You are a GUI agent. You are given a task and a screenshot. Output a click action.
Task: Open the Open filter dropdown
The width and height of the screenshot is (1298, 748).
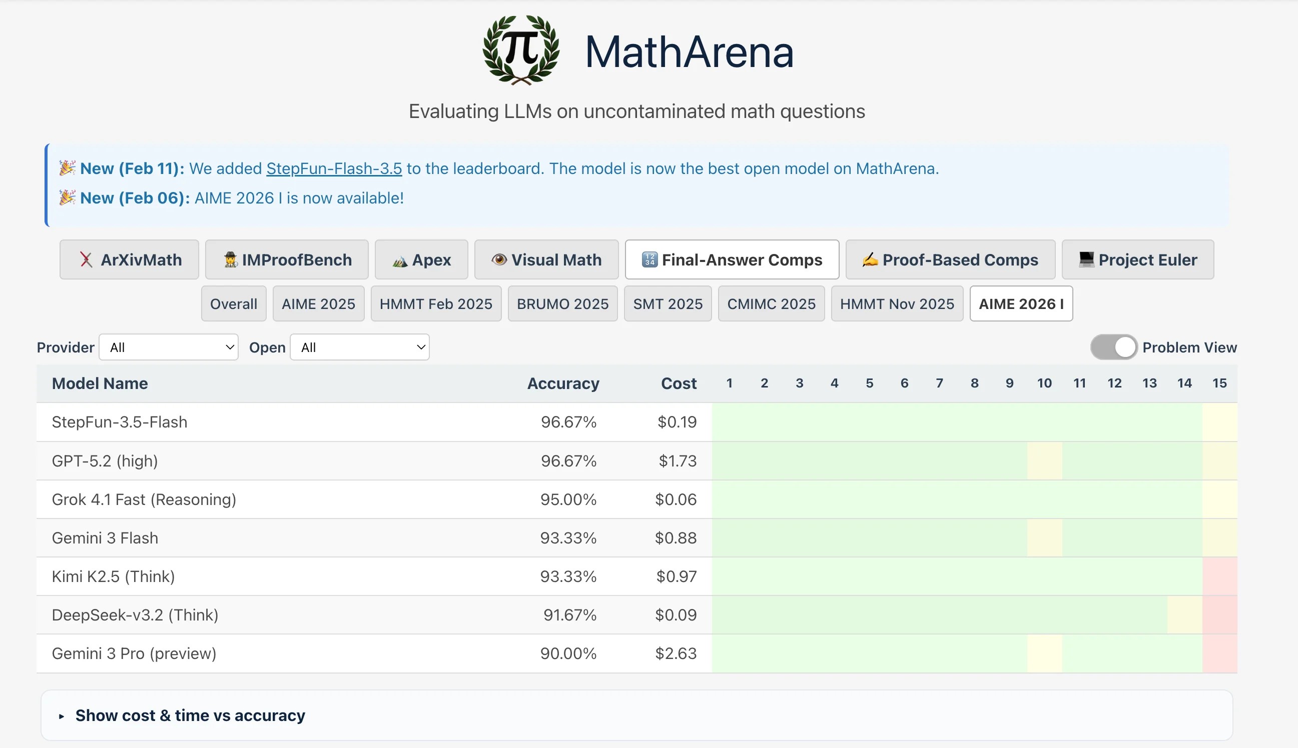coord(359,347)
